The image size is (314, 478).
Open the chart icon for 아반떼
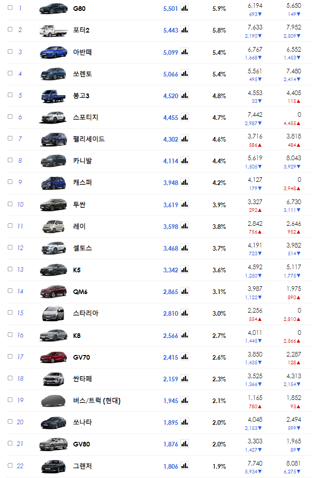(x=184, y=52)
